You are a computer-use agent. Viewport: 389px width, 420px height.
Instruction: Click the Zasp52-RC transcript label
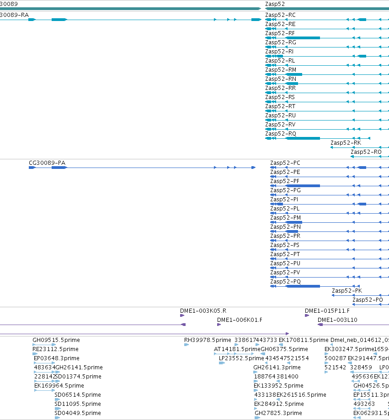pos(280,15)
